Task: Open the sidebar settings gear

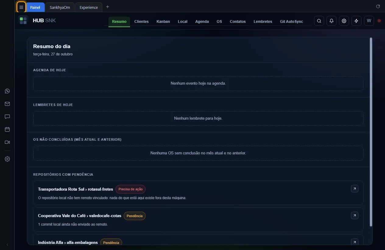Action: 7,159
